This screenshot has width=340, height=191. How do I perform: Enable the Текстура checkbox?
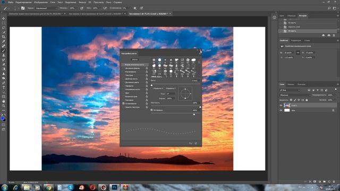click(123, 75)
